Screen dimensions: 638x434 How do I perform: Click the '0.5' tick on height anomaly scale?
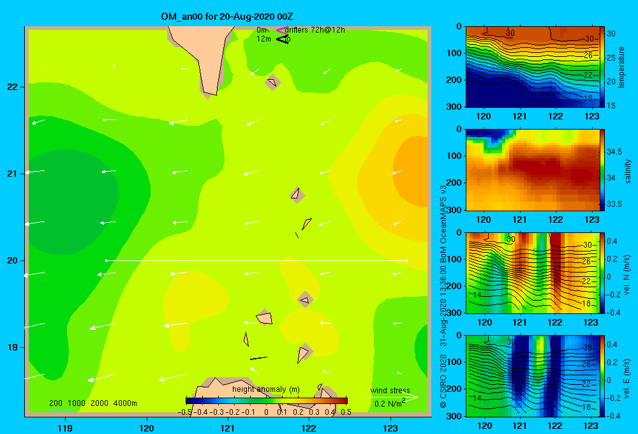coord(346,412)
